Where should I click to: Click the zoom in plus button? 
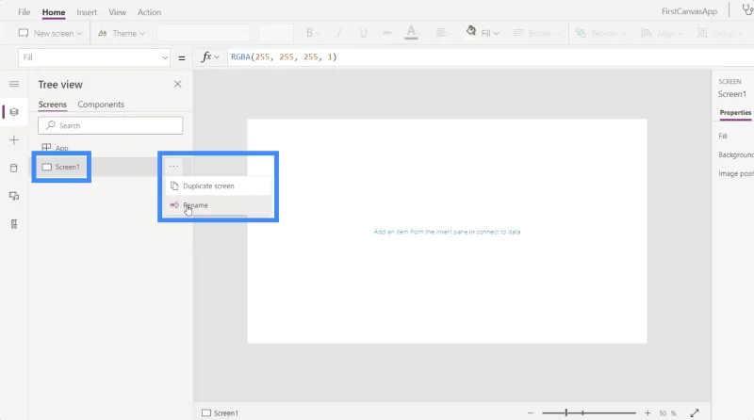tap(647, 412)
